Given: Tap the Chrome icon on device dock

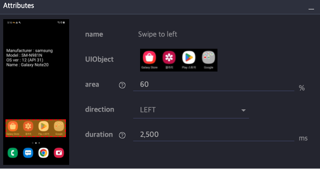Looking at the screenshot, I should coord(43,153).
